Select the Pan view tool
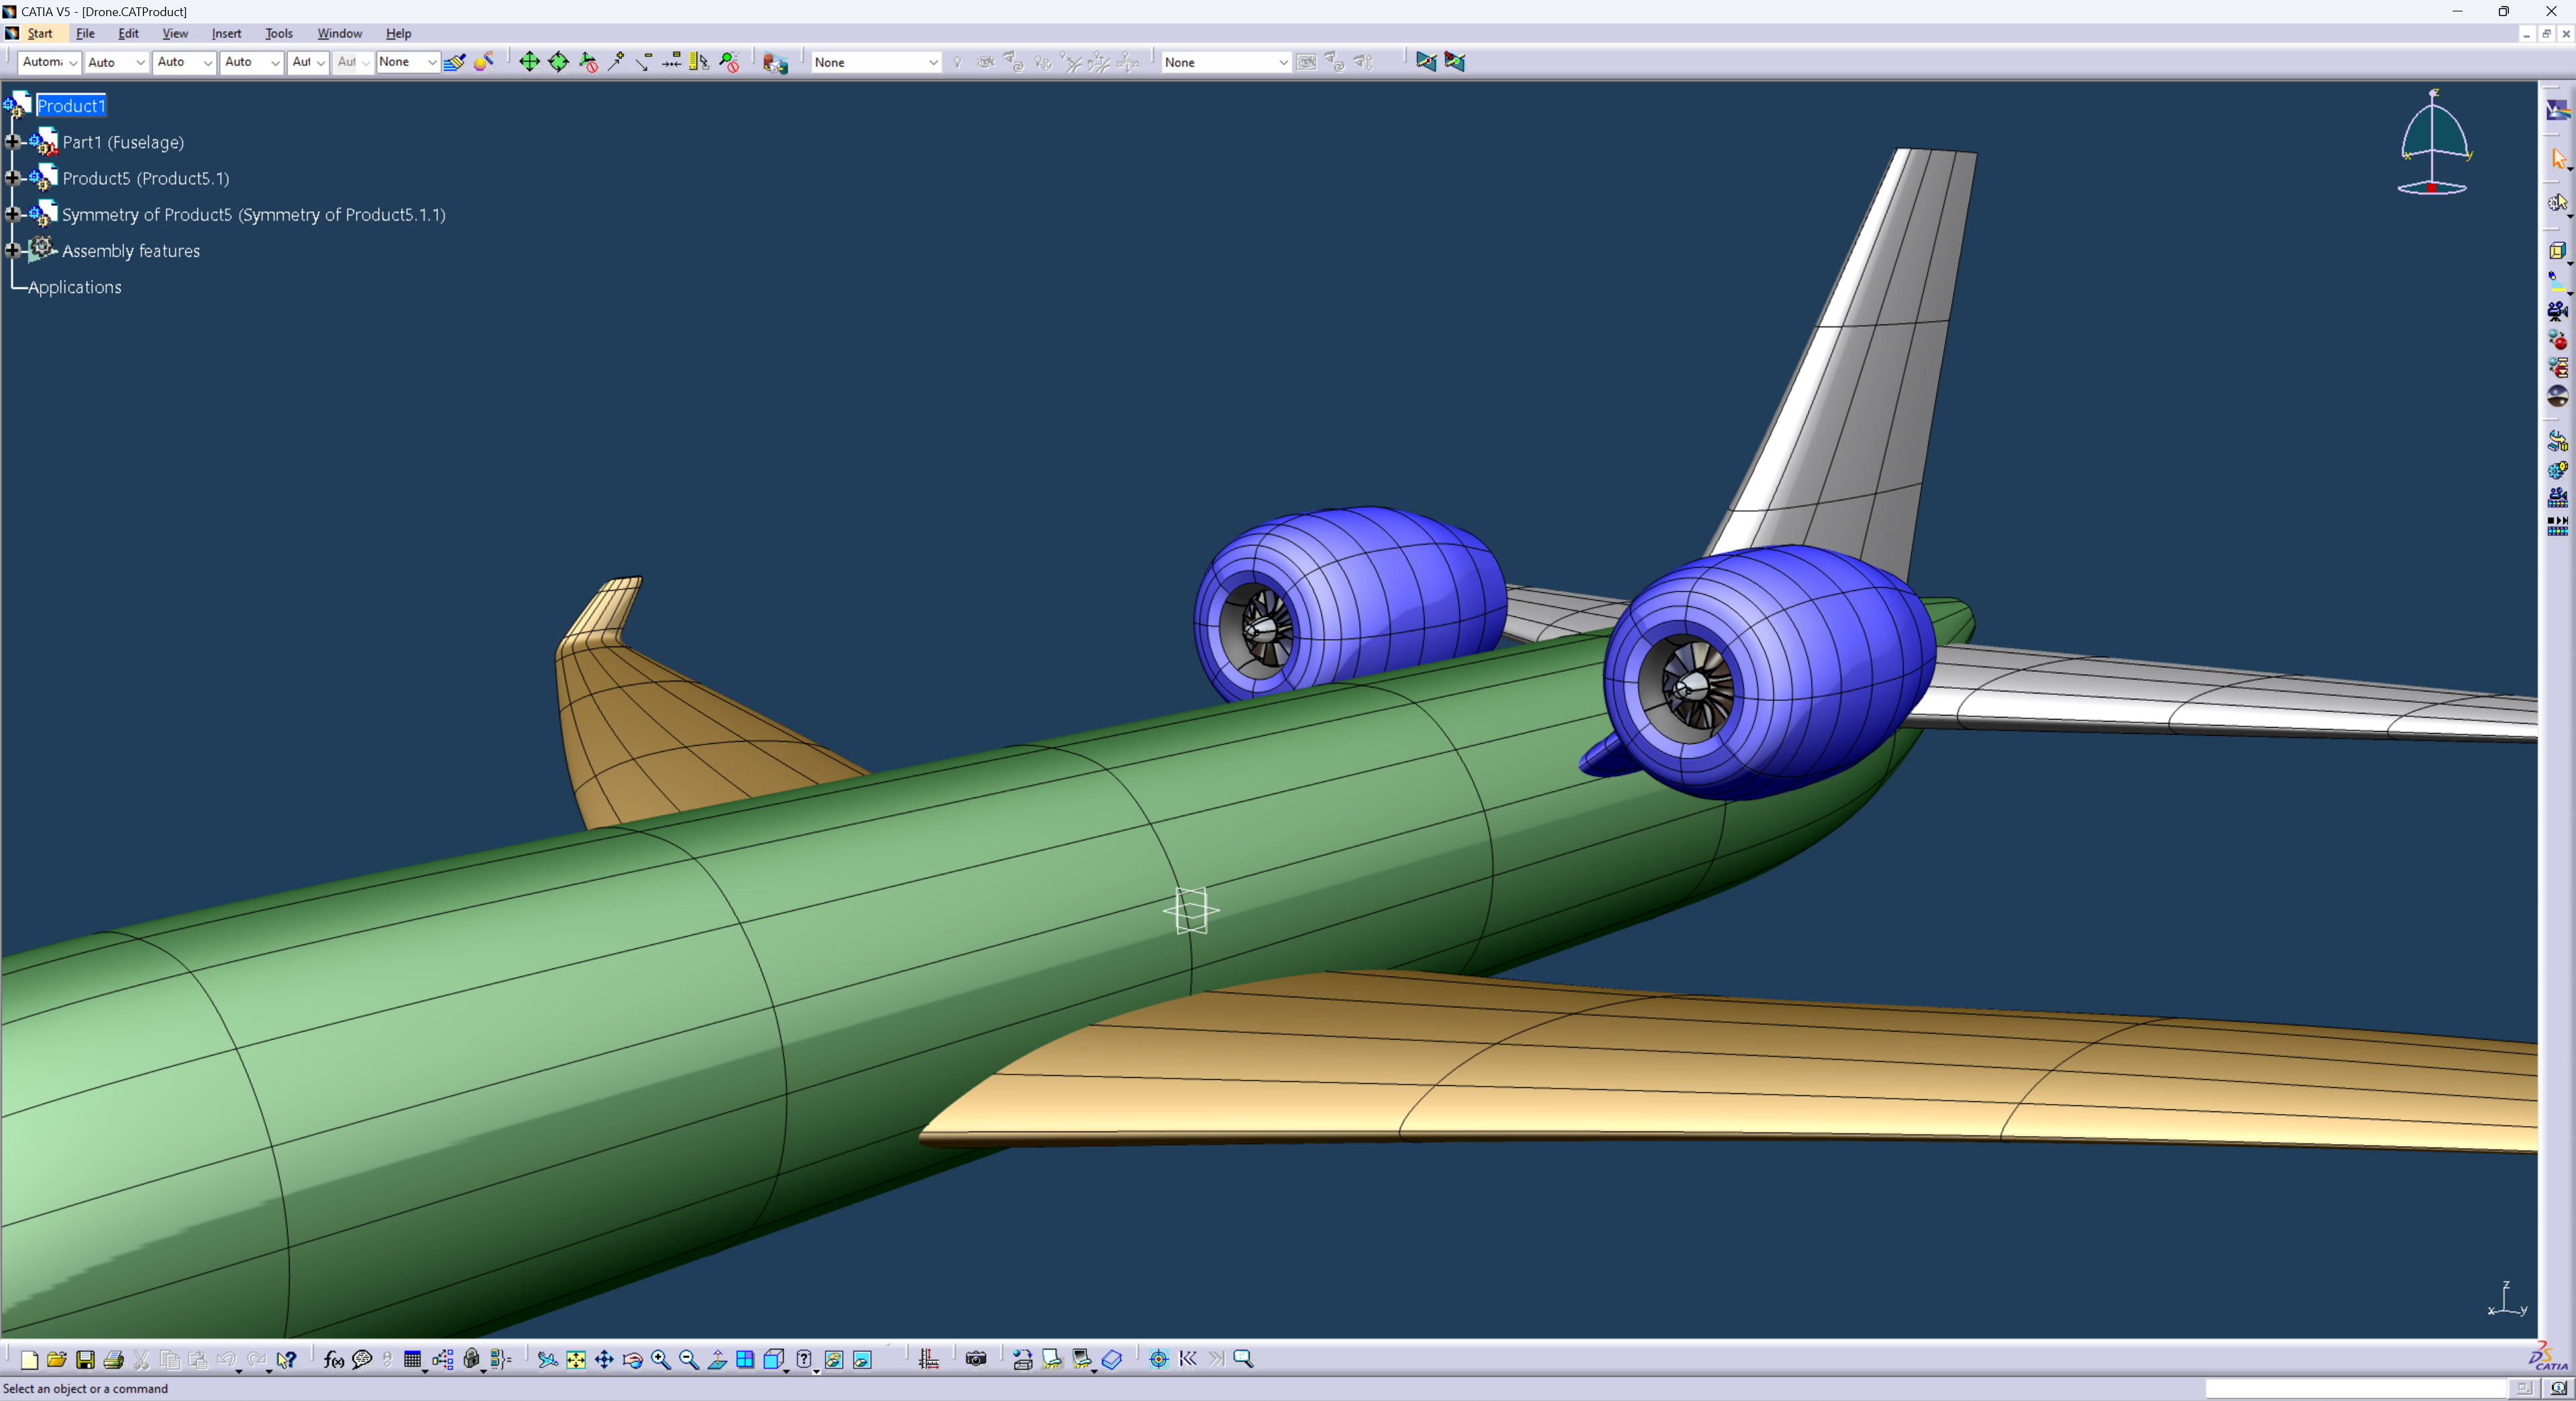2576x1401 pixels. (604, 1359)
